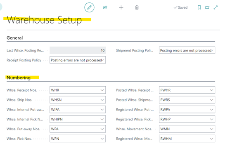Click the share icon
Screen dimensions: 230x153
pos(105,7)
